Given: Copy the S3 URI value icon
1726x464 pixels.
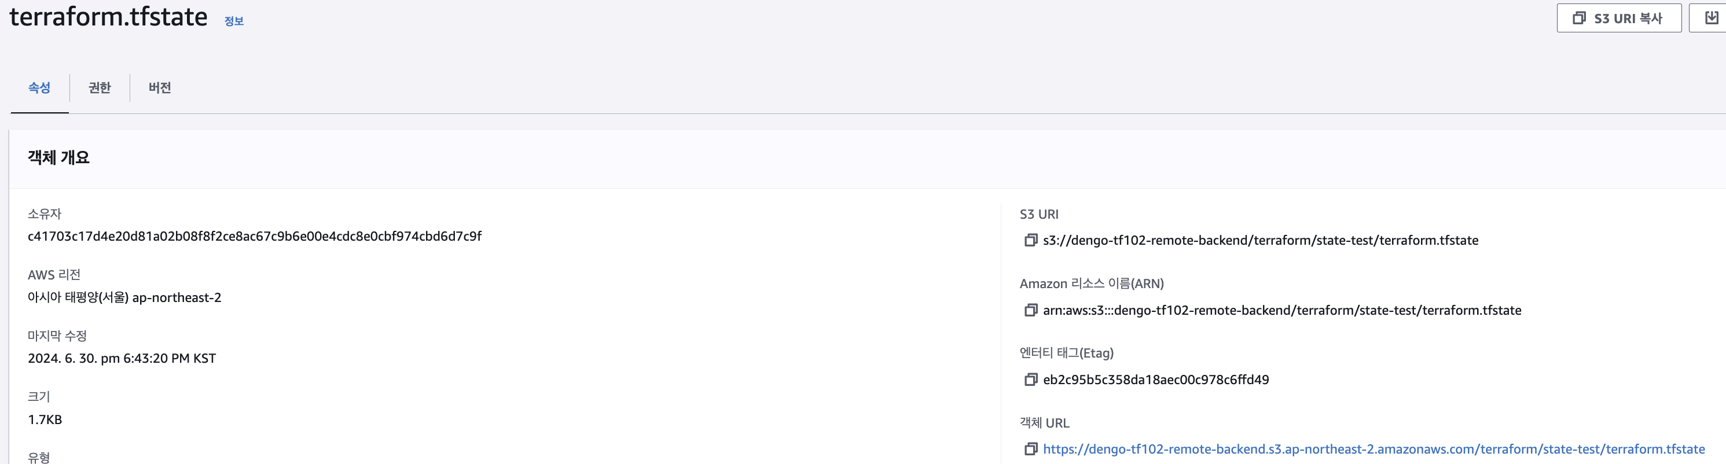Looking at the screenshot, I should click(x=1030, y=240).
